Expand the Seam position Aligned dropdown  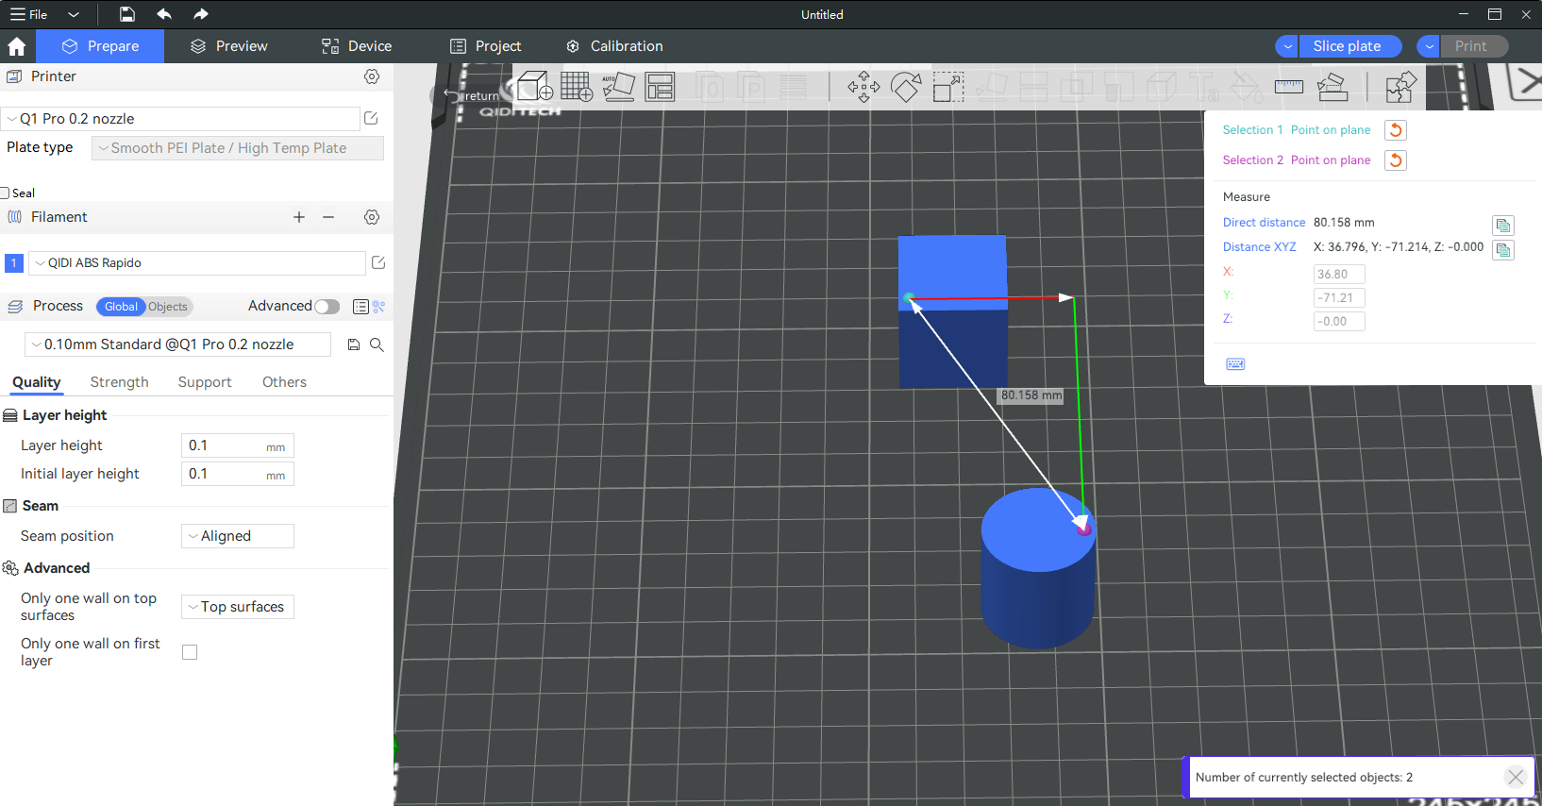(237, 536)
